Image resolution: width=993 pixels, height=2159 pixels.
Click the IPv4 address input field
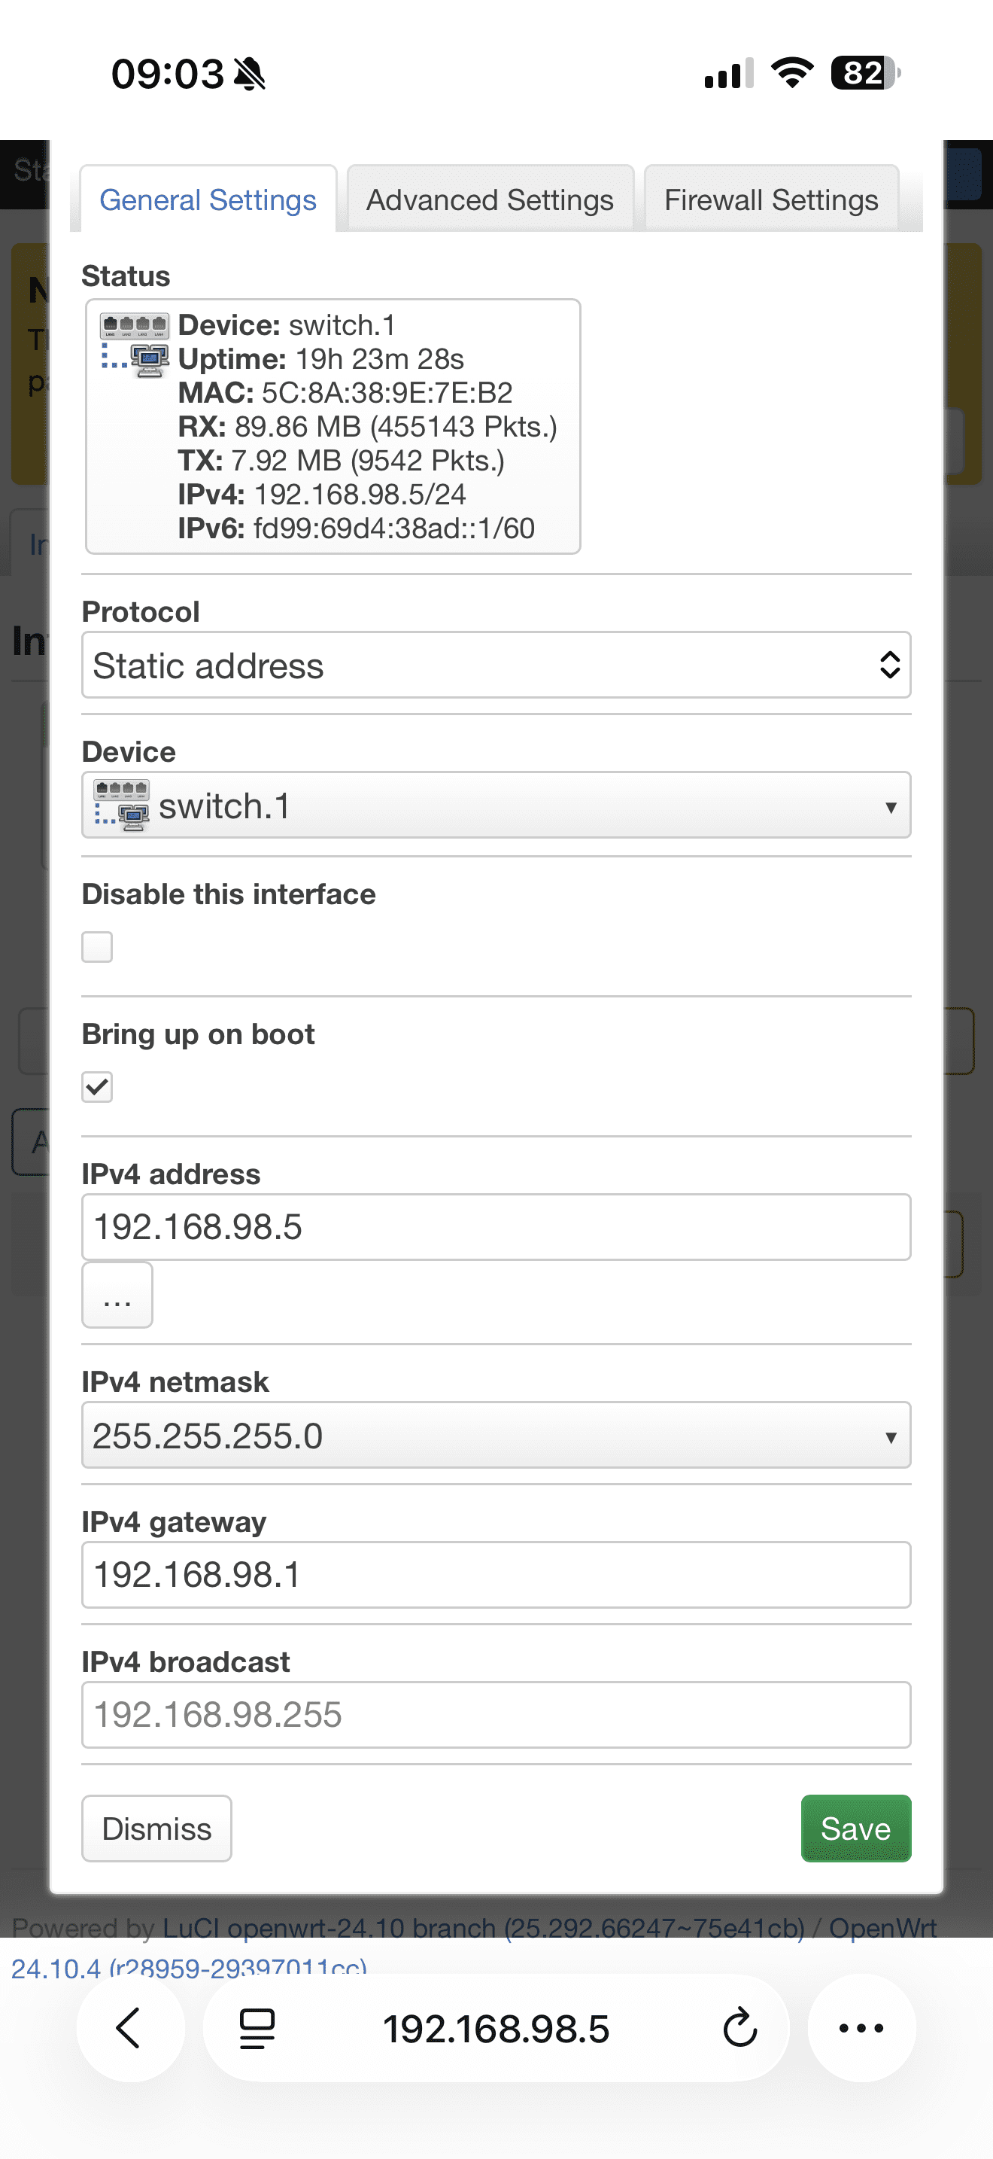point(496,1227)
